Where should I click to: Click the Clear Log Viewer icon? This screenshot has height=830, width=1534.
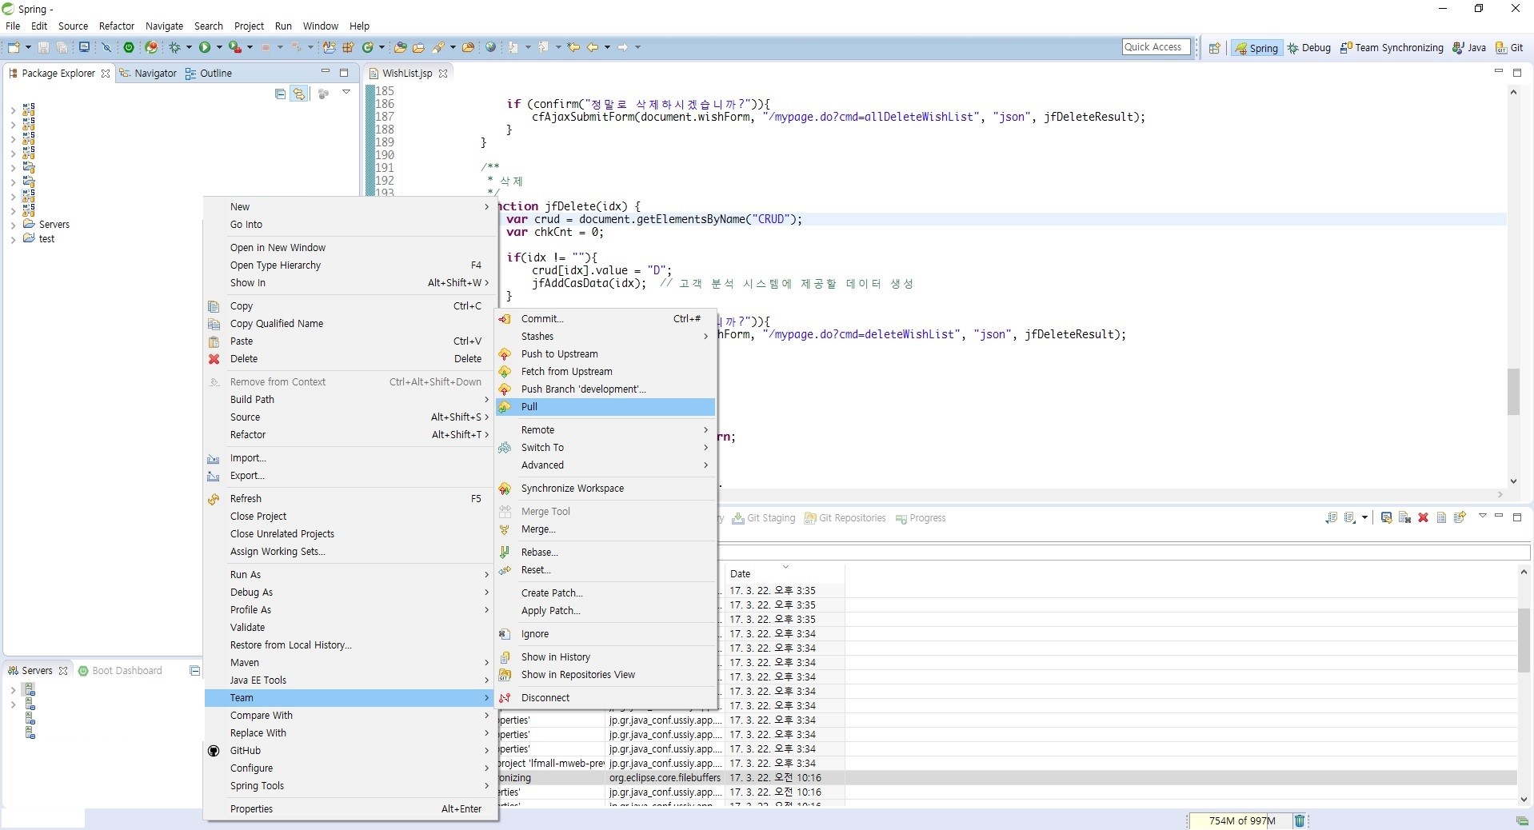1405,517
